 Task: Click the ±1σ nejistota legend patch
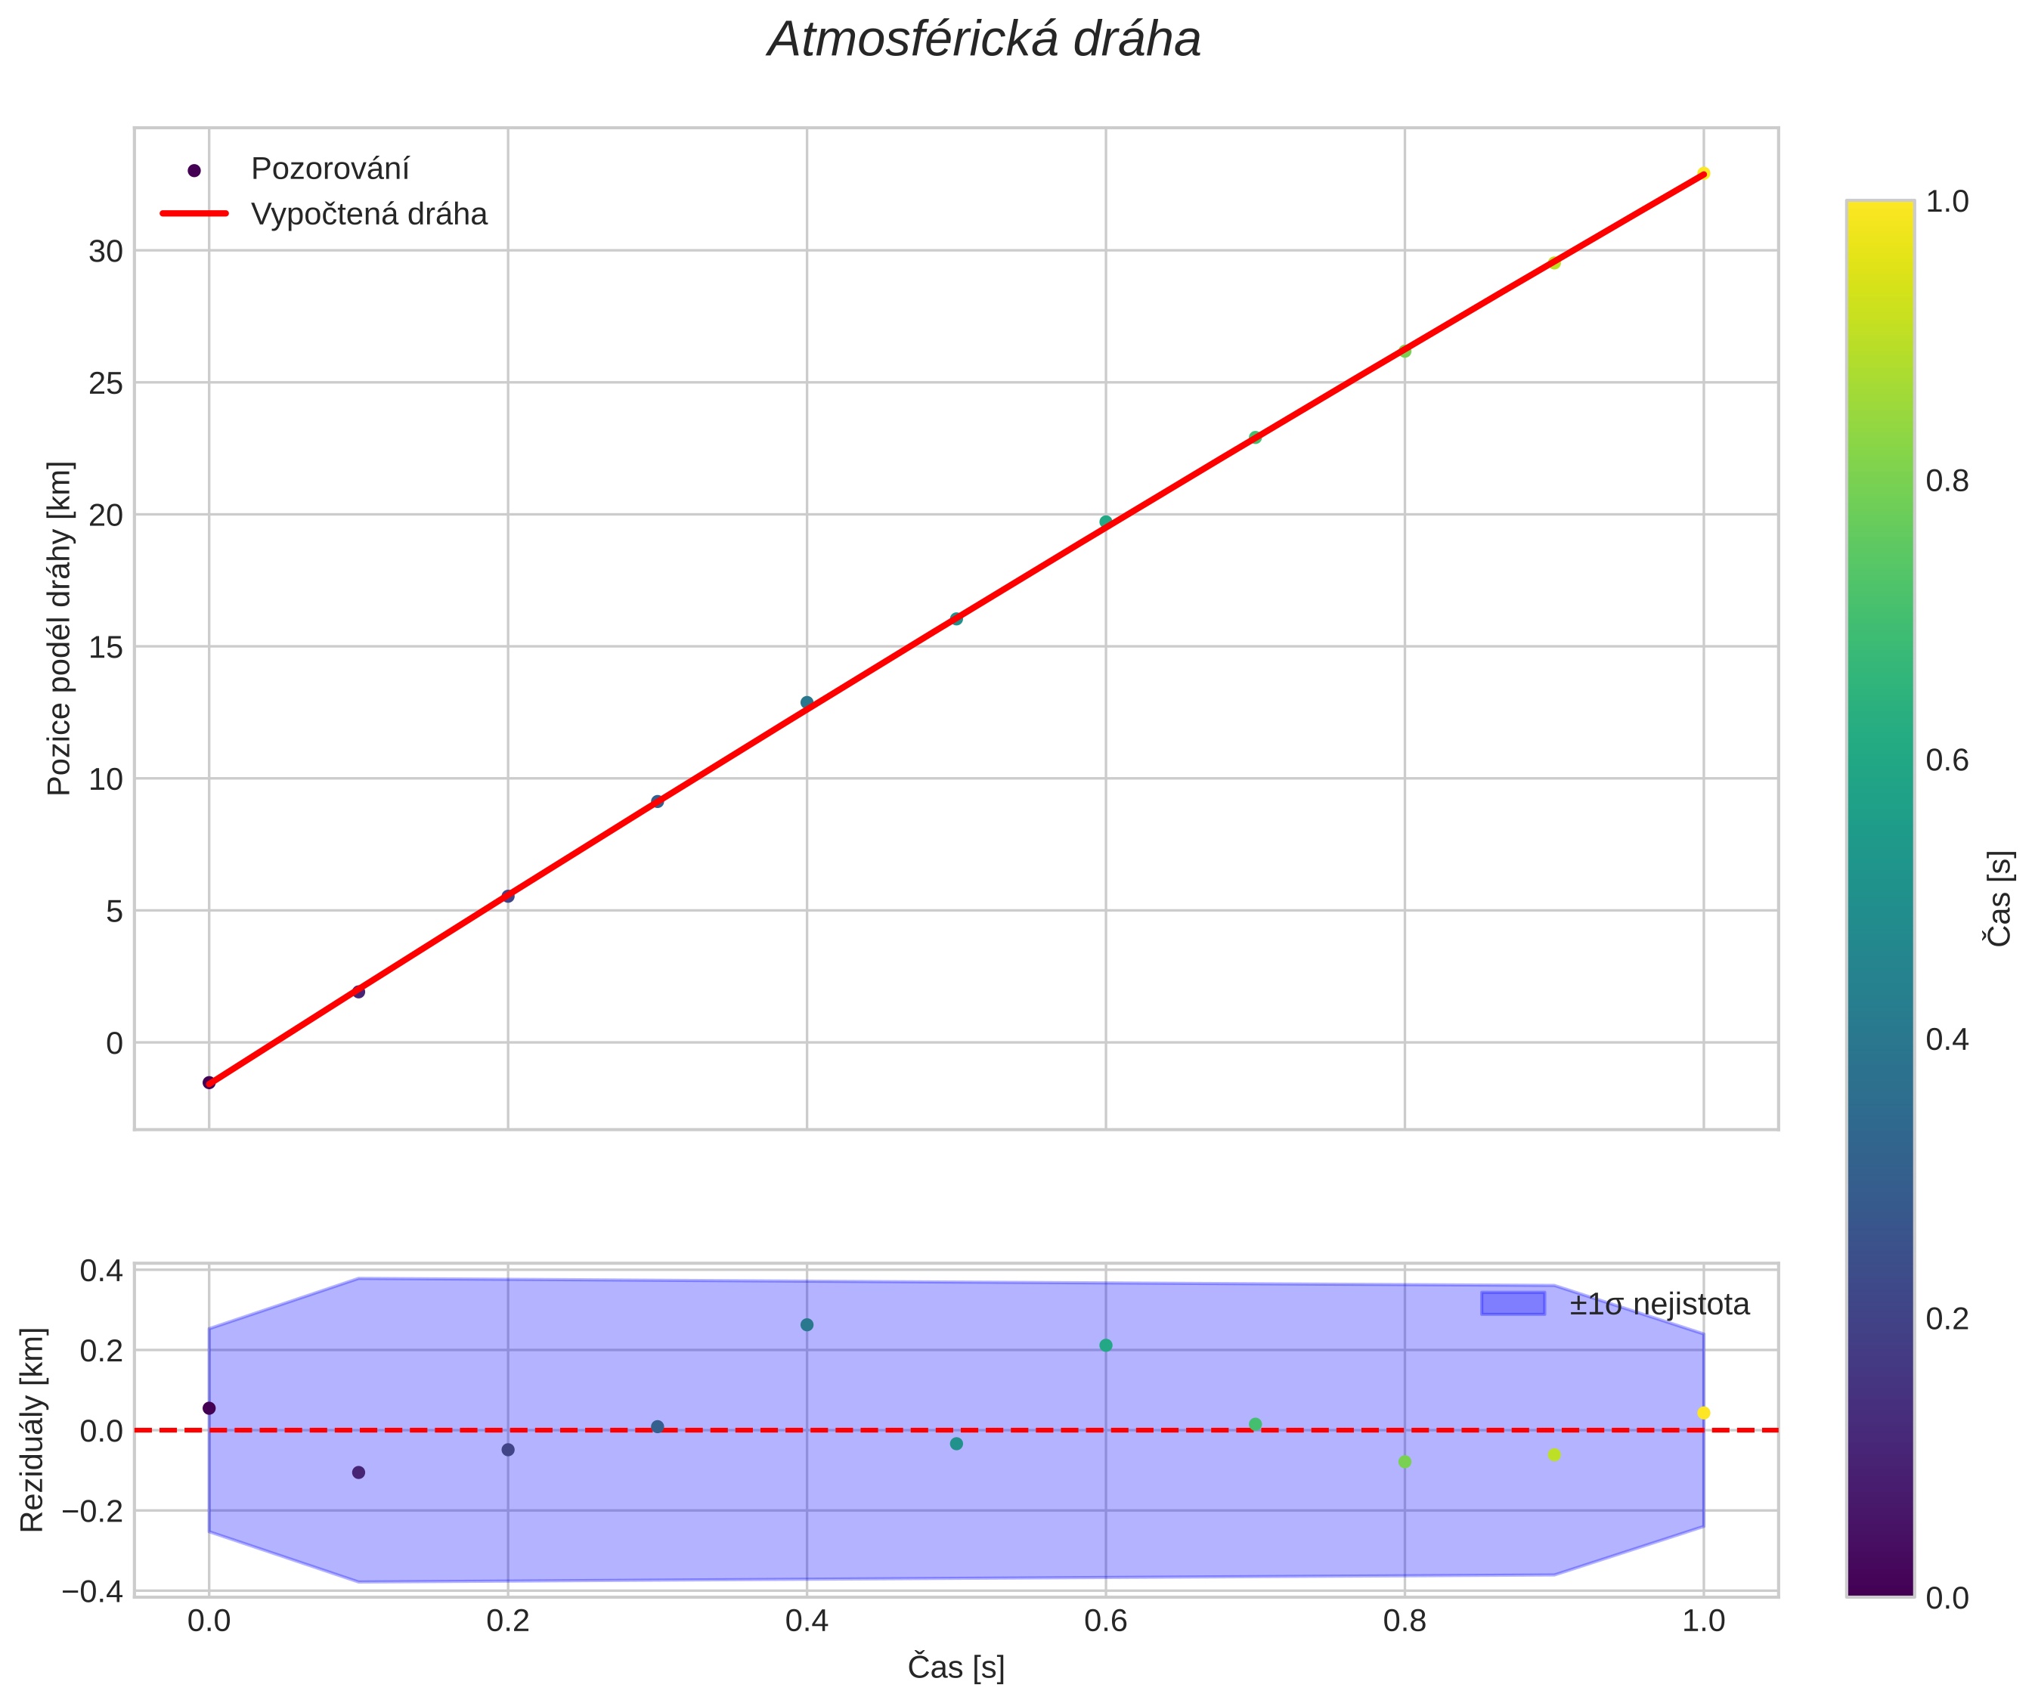point(1512,1304)
